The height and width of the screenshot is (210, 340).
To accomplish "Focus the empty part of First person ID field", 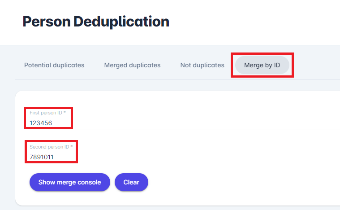I will click(x=202, y=122).
